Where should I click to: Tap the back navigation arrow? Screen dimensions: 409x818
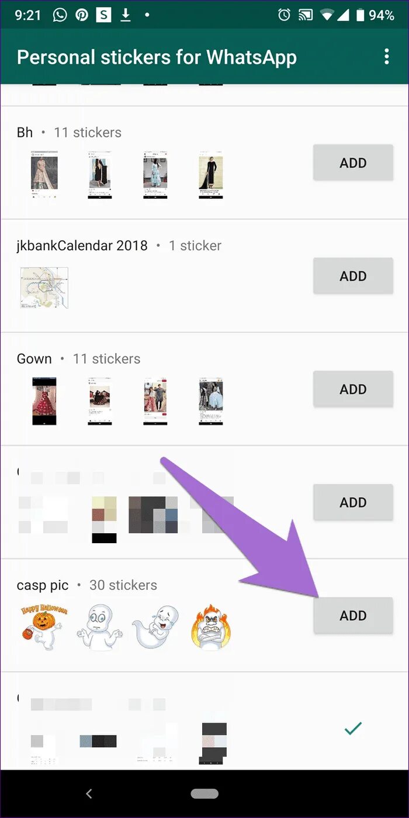coord(89,793)
